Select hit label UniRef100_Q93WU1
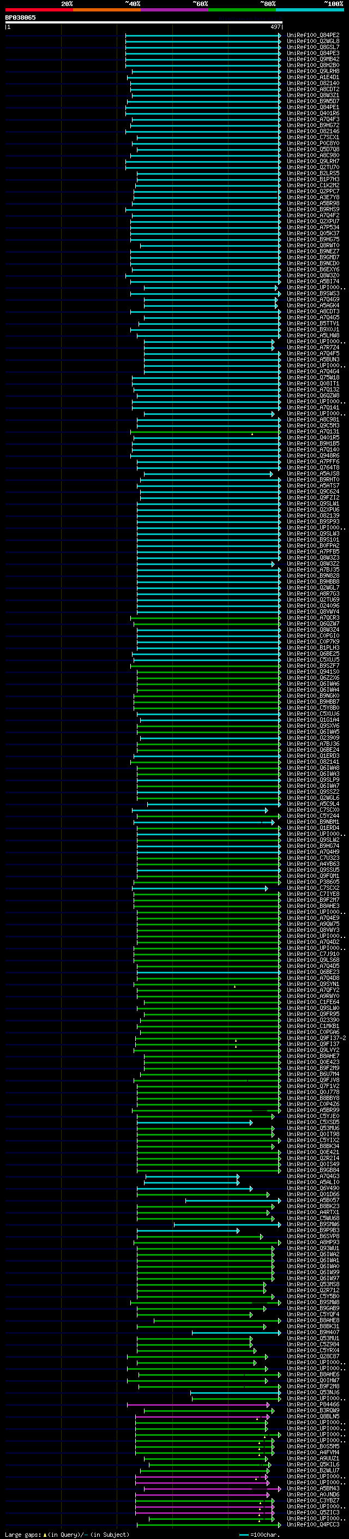The height and width of the screenshot is (1539, 349). click(x=313, y=1248)
